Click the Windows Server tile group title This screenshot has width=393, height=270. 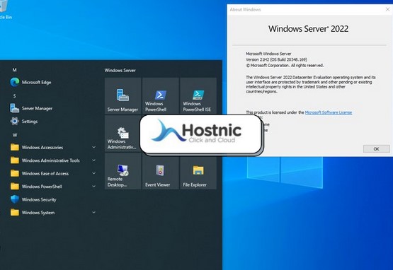[120, 70]
